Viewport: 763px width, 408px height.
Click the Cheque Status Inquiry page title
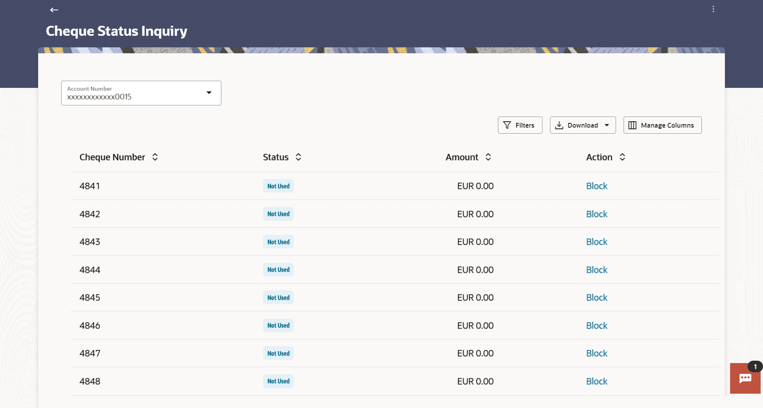116,31
